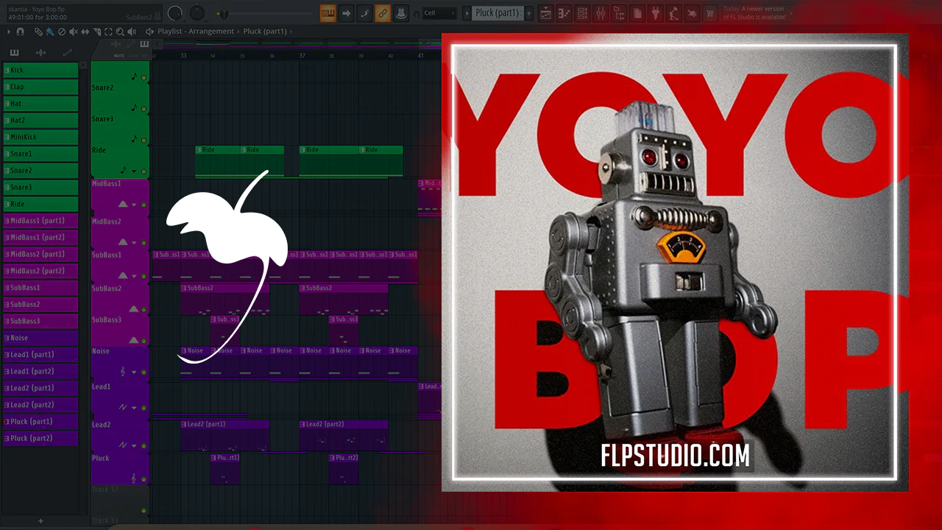Screen dimensions: 942x530
Task: Open the Cell snap dropdown
Action: click(x=439, y=13)
